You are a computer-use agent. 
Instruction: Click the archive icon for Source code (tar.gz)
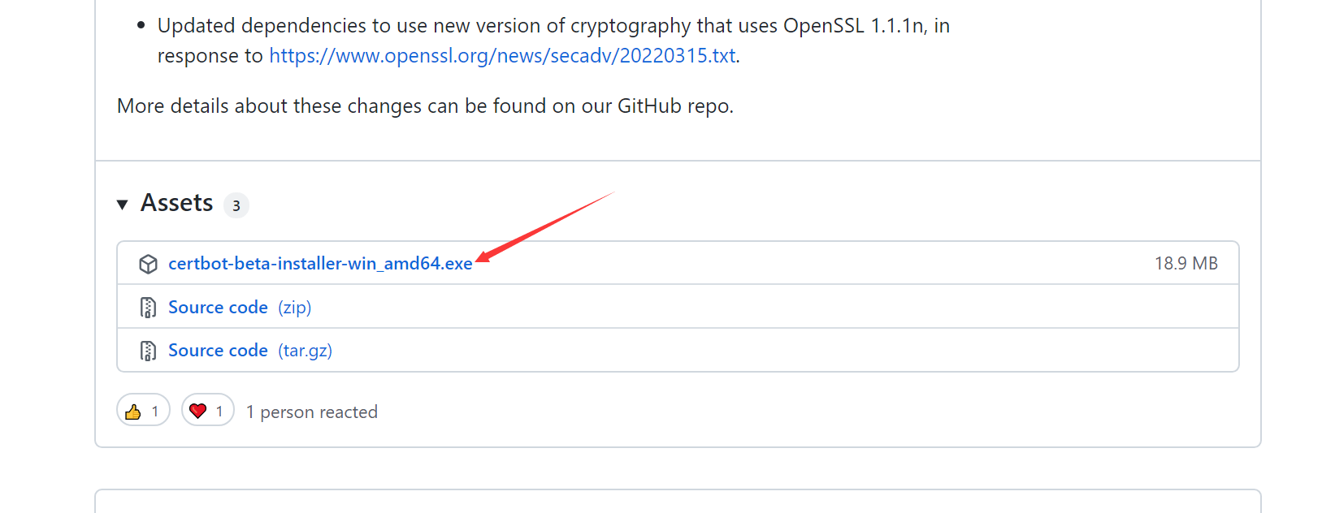click(148, 351)
